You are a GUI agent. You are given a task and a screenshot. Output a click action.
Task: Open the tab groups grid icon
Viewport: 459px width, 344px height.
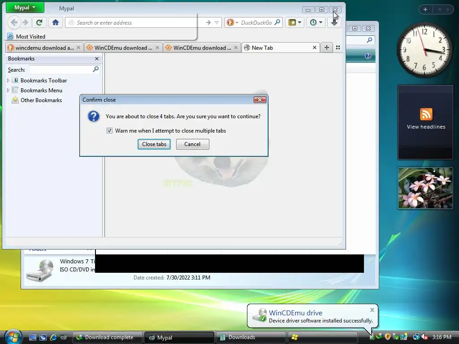(338, 47)
